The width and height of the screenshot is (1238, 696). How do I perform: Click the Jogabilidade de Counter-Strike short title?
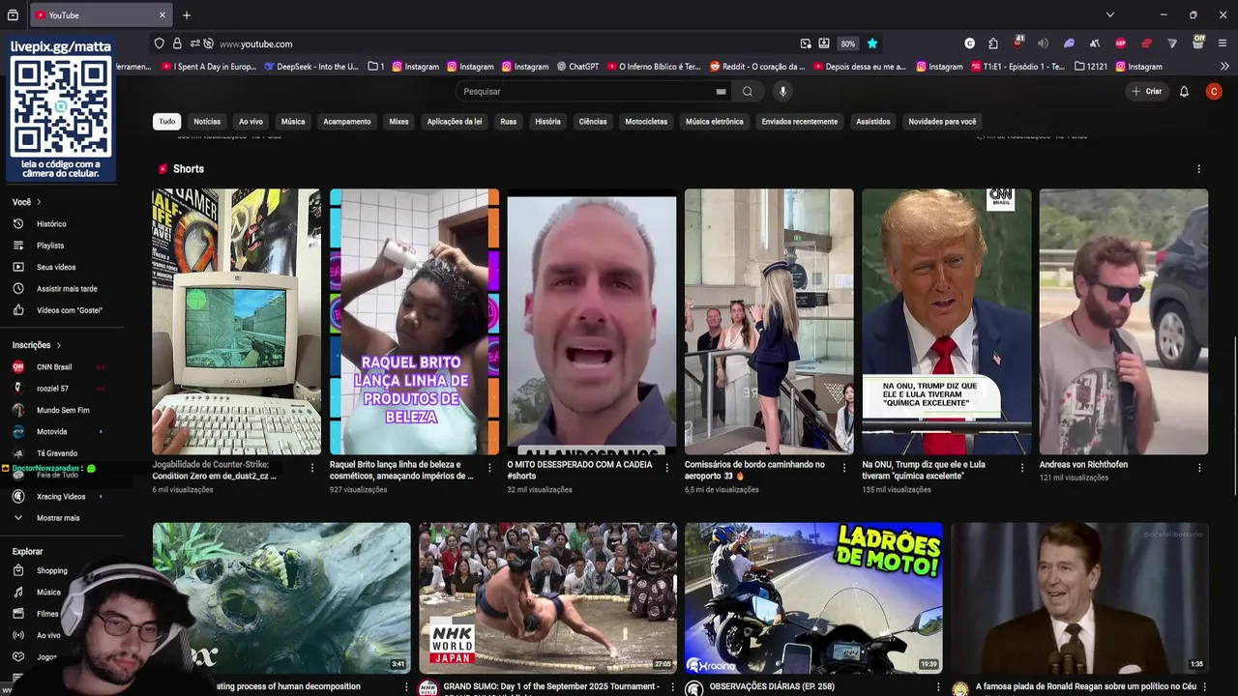coord(214,470)
